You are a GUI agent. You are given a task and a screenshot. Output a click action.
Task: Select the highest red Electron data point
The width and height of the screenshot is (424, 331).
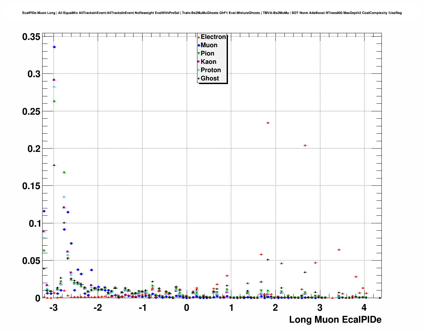pos(268,123)
